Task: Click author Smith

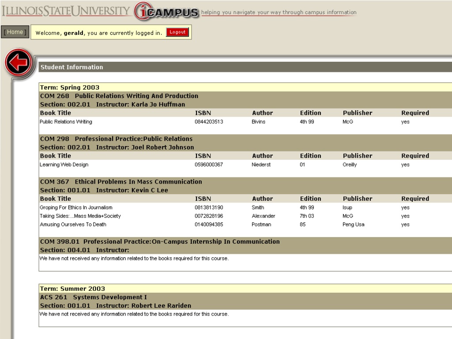Action: coord(258,207)
